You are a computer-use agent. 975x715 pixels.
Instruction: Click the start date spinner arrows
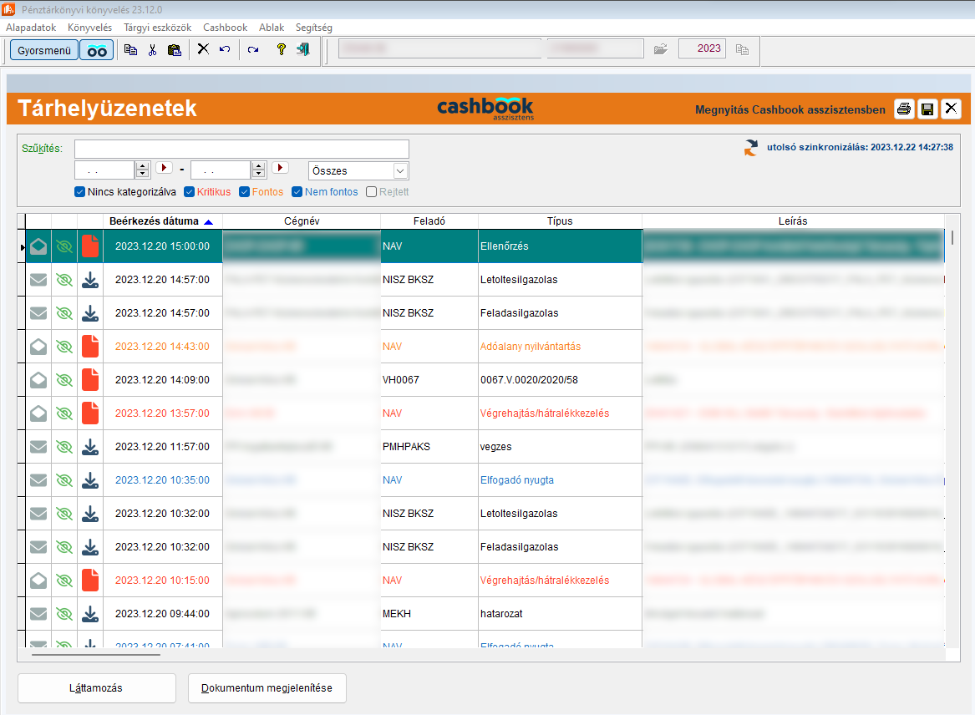(142, 170)
